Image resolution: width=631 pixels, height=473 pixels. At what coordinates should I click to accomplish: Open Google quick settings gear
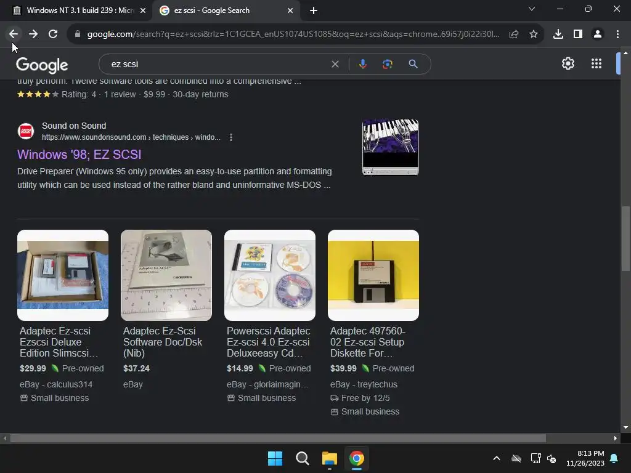[568, 63]
